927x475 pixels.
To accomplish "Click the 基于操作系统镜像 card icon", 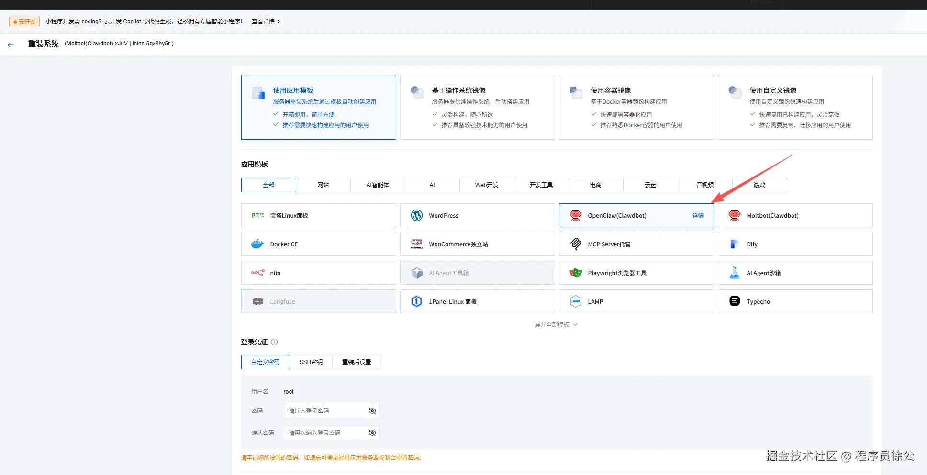I will pos(417,92).
